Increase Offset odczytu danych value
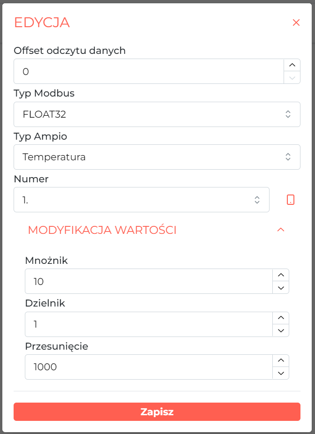 (292, 65)
